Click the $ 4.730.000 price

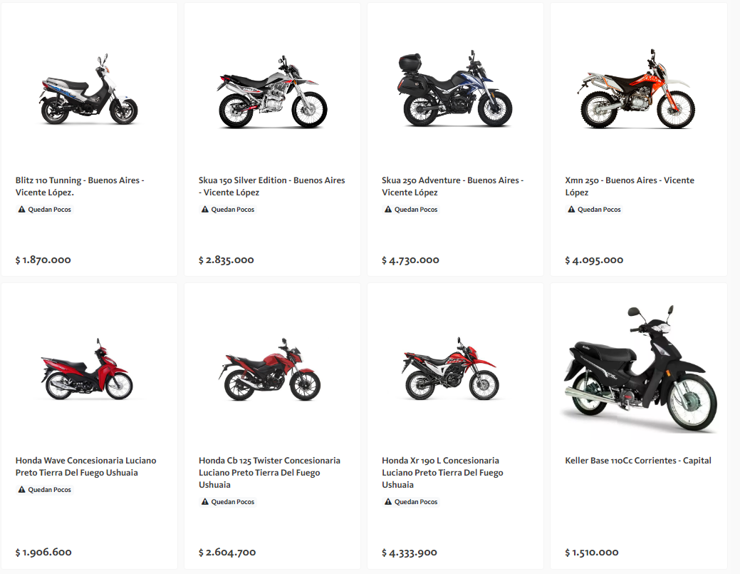tap(410, 260)
